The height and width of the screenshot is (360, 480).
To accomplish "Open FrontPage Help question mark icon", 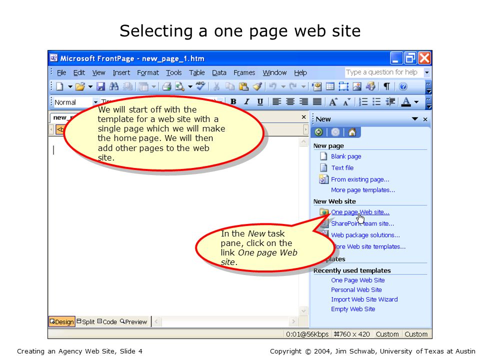I will [x=403, y=86].
